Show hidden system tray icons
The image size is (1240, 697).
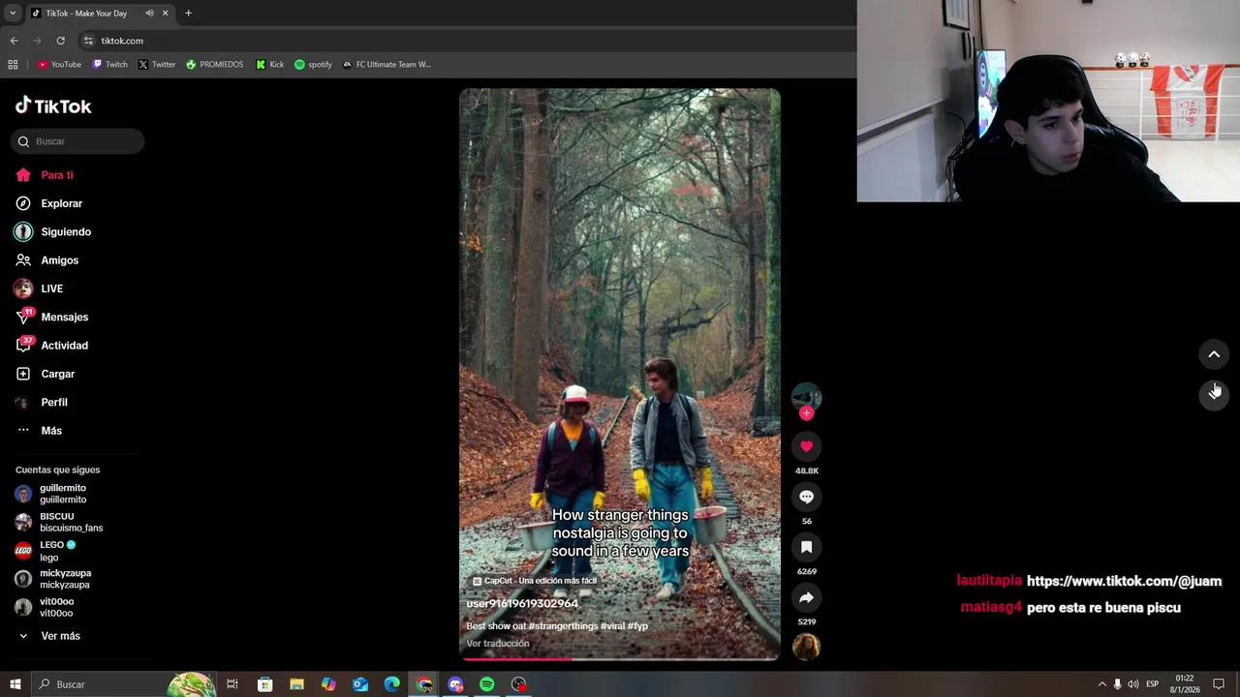1101,684
